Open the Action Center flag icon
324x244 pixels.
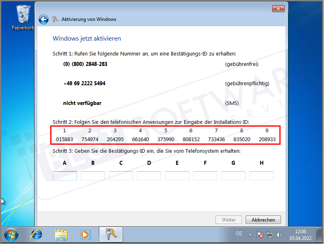point(260,234)
